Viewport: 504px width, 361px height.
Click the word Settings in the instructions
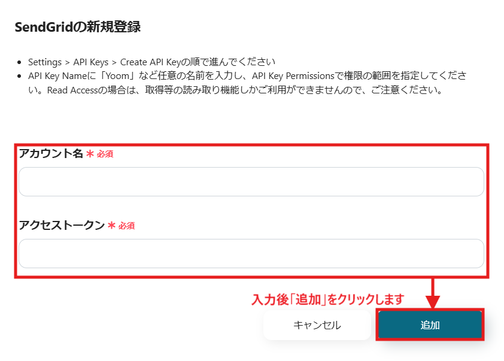point(45,62)
